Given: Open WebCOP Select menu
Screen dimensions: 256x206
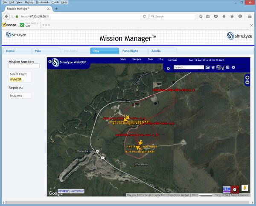Looking at the screenshot, I should tap(123, 59).
